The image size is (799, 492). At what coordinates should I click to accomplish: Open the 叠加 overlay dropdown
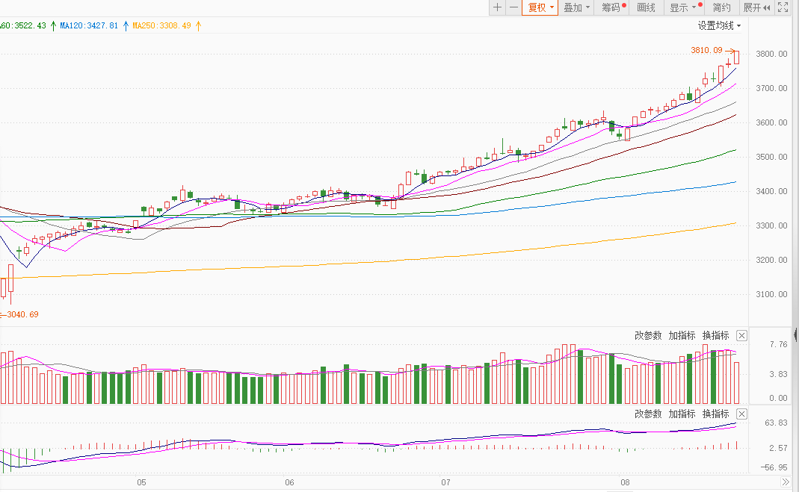(x=576, y=7)
